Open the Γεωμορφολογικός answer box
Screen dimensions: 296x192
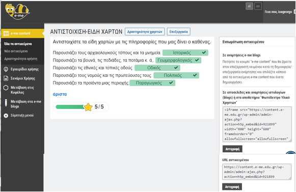pyautogui.click(x=178, y=60)
